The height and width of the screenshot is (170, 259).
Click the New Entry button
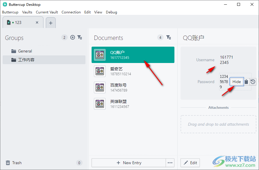[129, 163]
